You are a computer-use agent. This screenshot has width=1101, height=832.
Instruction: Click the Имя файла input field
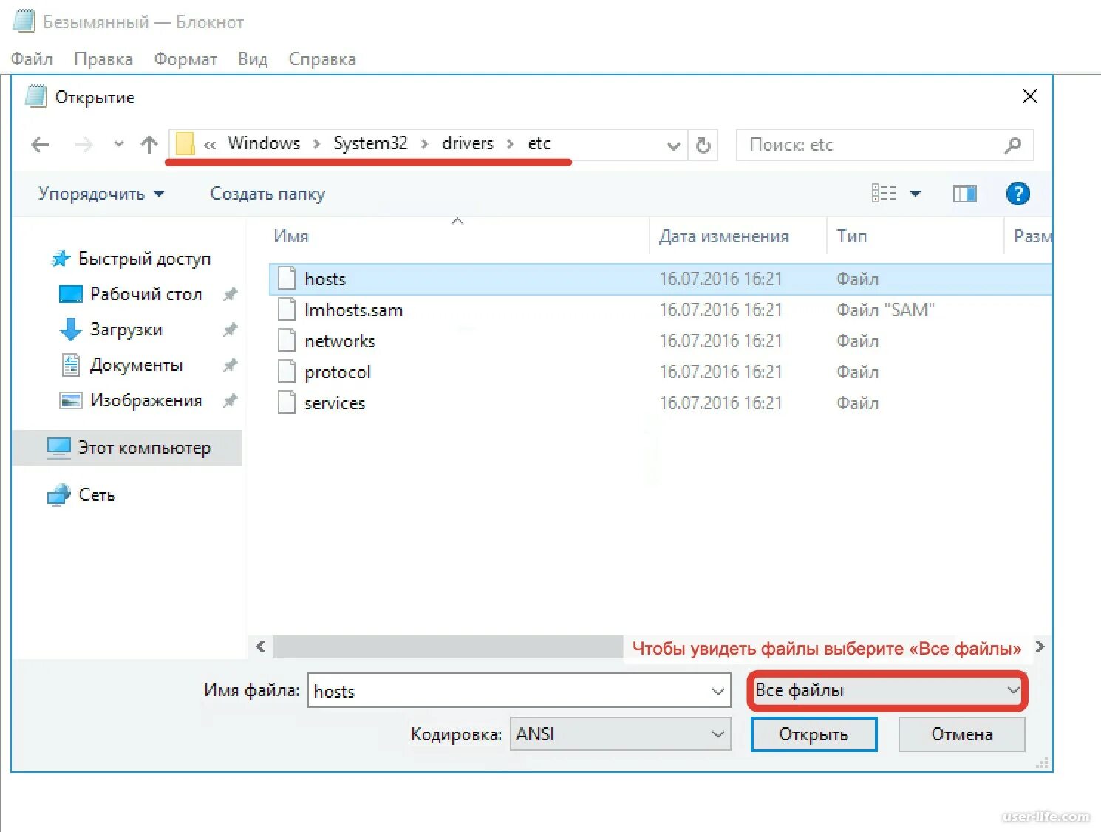pyautogui.click(x=519, y=691)
